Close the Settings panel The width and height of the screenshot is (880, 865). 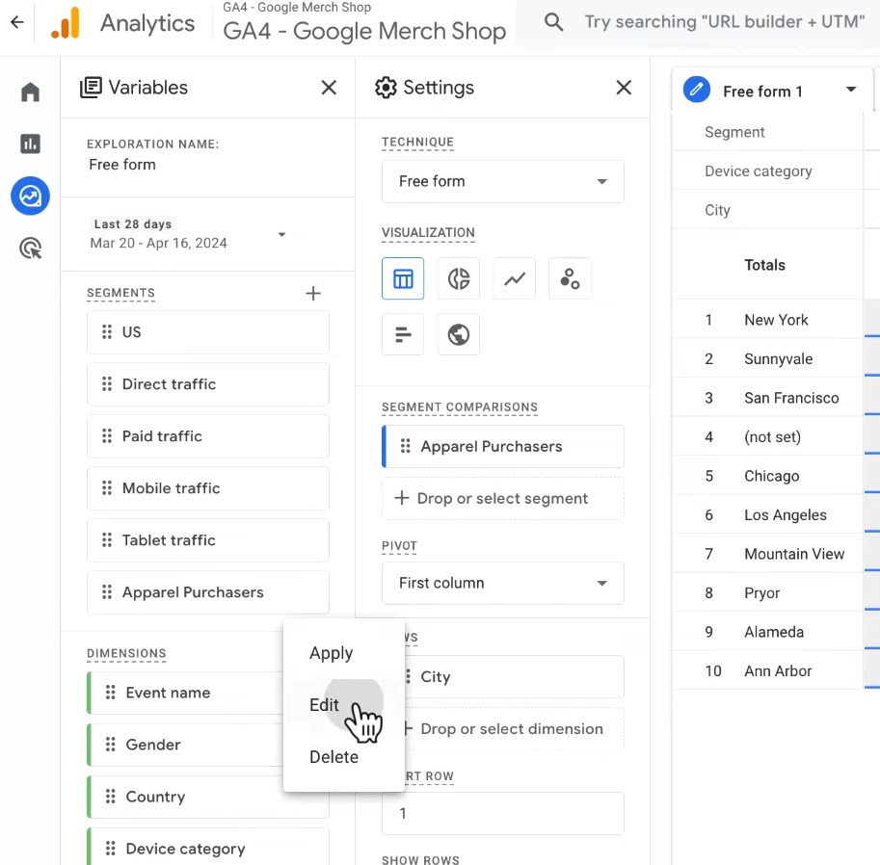click(624, 88)
